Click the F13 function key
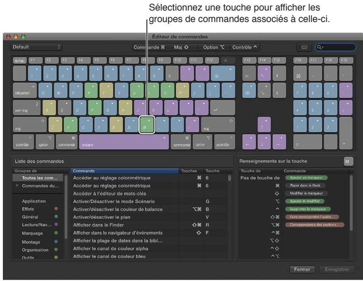 tap(249, 60)
